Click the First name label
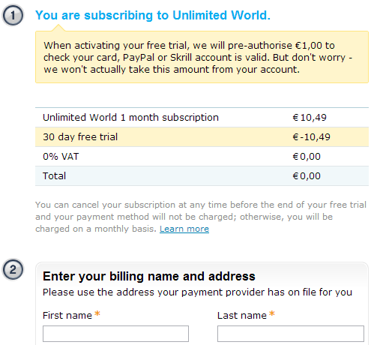 (x=67, y=316)
